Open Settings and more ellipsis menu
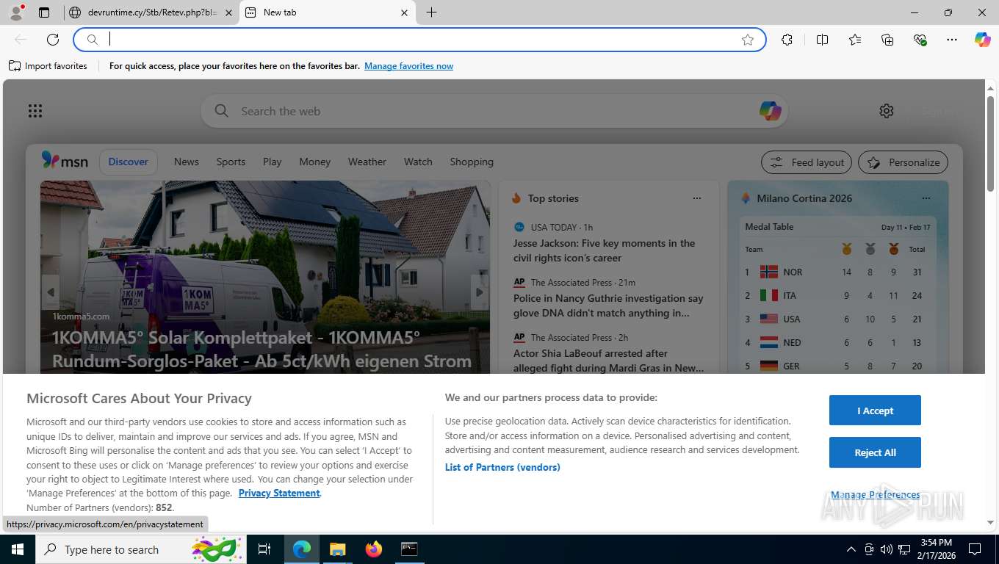The width and height of the screenshot is (999, 564). click(952, 40)
